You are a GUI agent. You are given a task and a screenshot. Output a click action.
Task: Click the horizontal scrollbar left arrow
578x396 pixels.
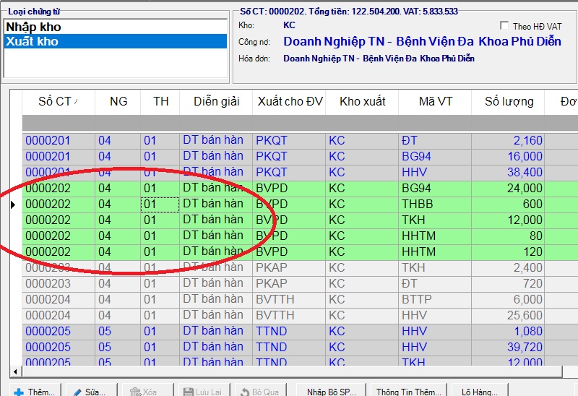[15, 371]
